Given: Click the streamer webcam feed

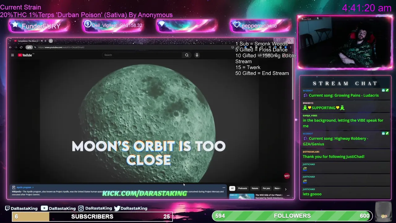Looking at the screenshot, I should click(345, 42).
